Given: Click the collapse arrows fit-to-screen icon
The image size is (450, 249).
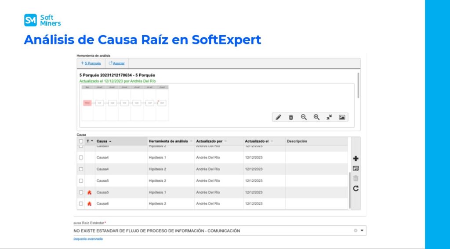Looking at the screenshot, I should (x=329, y=117).
